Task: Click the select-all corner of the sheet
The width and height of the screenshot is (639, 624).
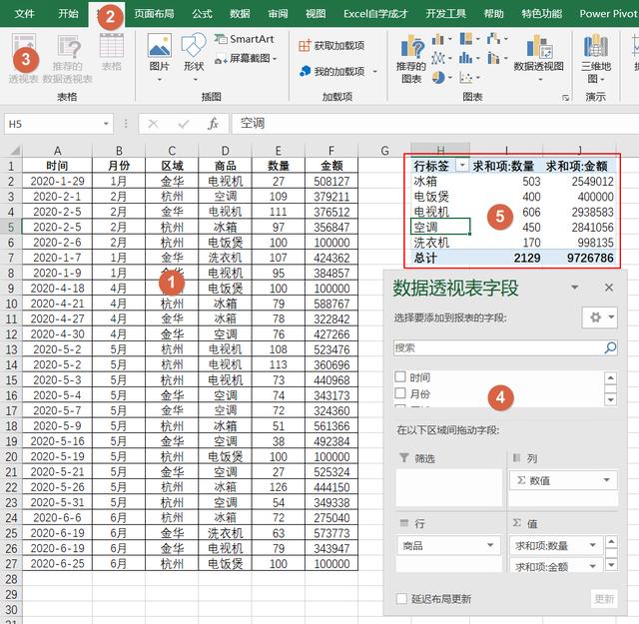Action: pyautogui.click(x=15, y=151)
